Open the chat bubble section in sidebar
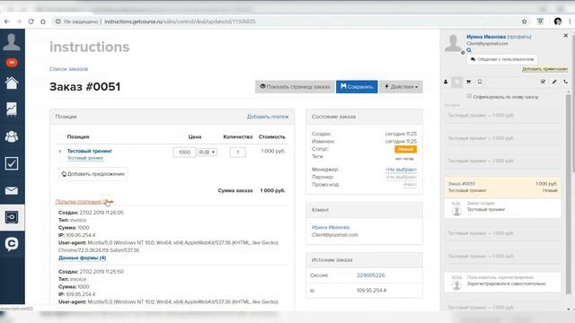 click(12, 243)
